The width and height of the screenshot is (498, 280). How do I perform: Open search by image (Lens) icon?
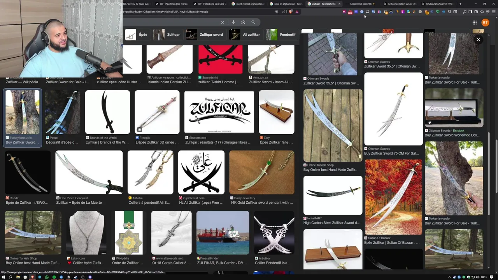[243, 22]
